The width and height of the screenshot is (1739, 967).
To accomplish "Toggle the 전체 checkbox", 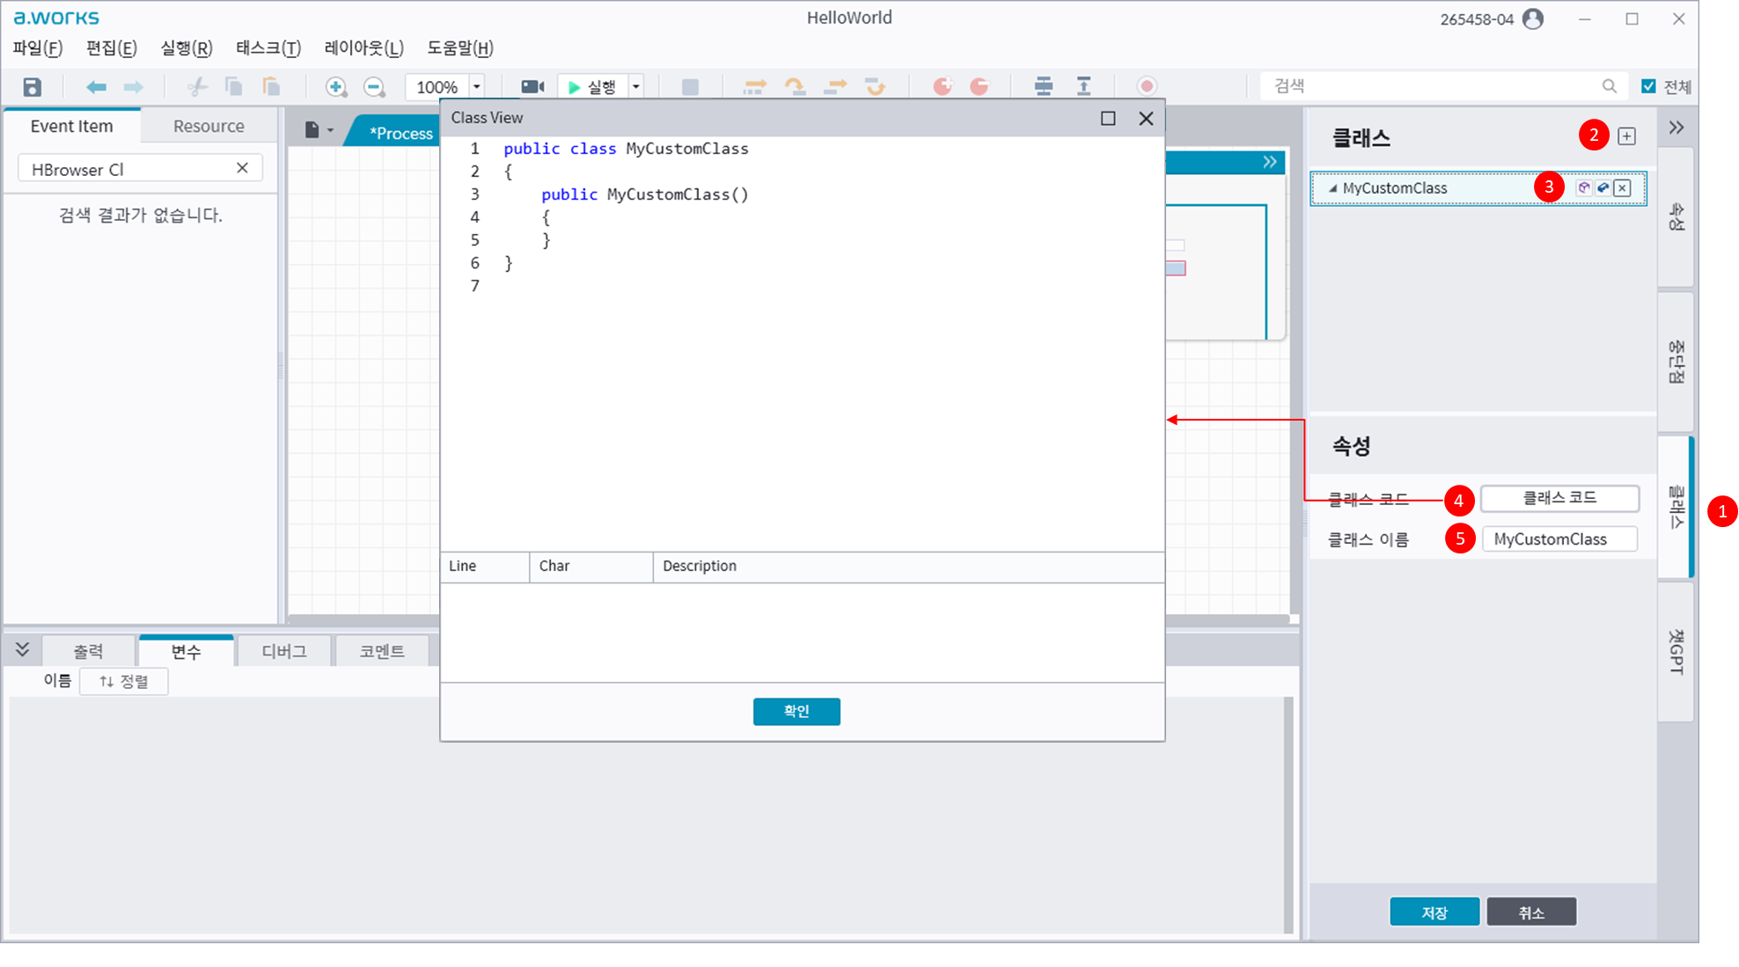I will (1648, 86).
